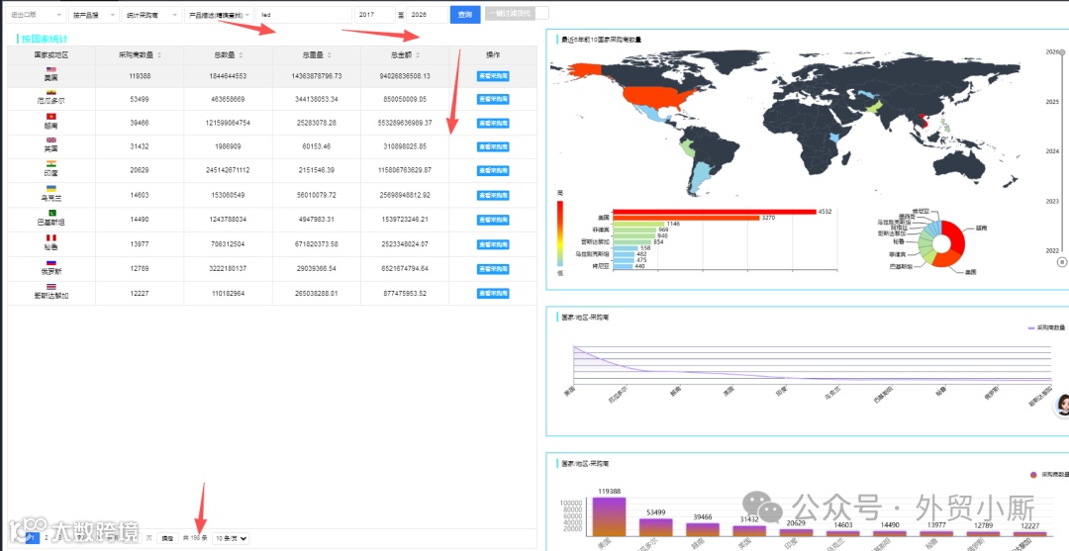Click the Ecuador flag icon
This screenshot has width=1069, height=551.
[x=51, y=92]
